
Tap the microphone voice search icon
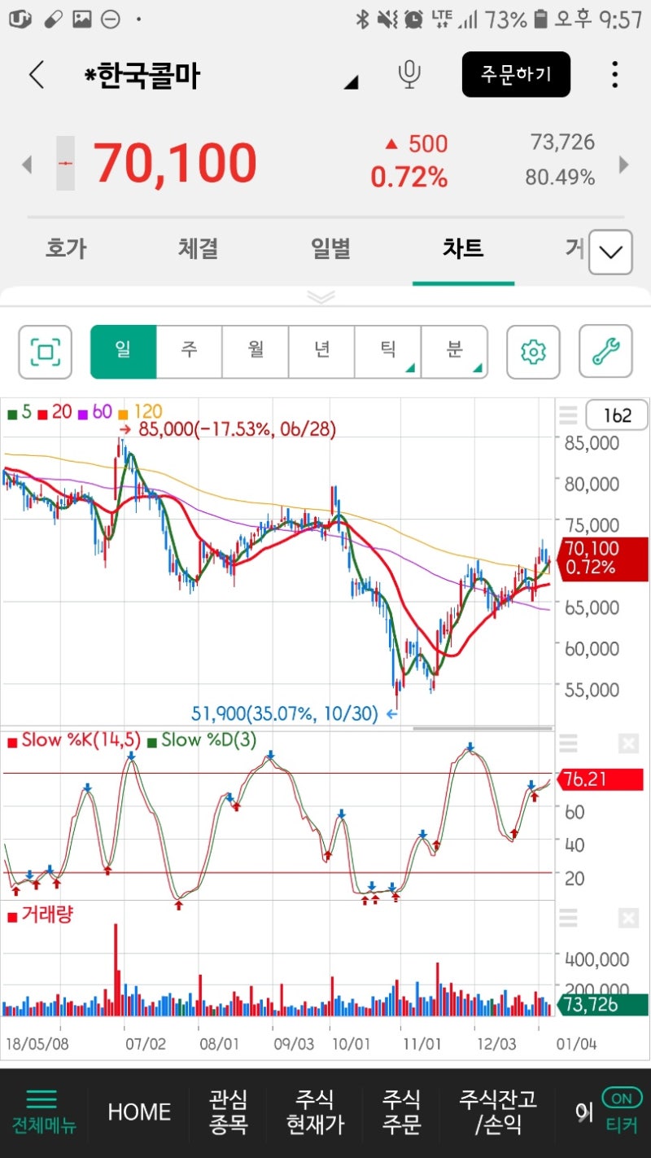(409, 75)
